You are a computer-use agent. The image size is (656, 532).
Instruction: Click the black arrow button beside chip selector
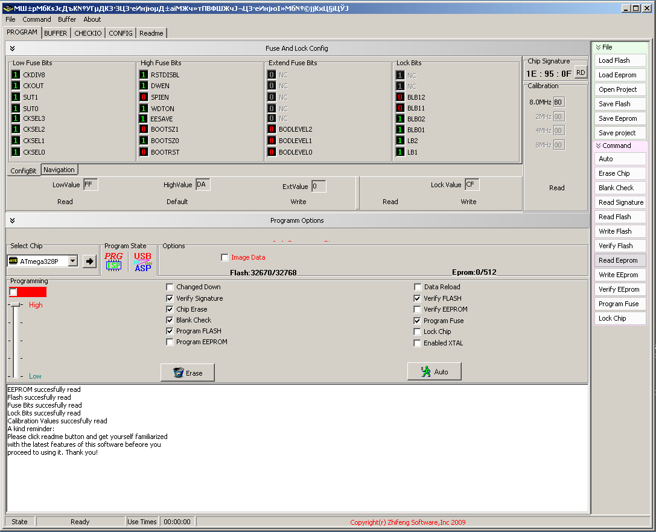point(89,261)
